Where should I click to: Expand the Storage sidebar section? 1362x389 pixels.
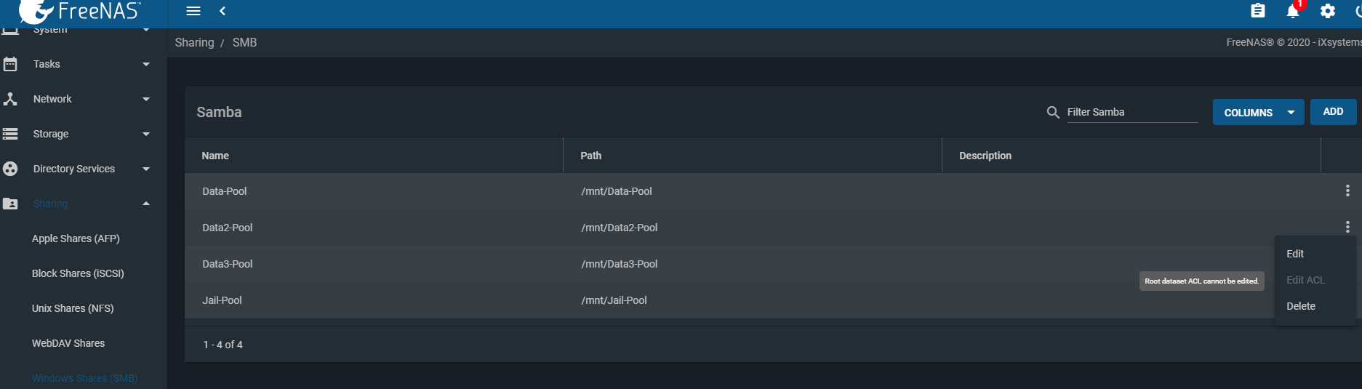click(76, 134)
